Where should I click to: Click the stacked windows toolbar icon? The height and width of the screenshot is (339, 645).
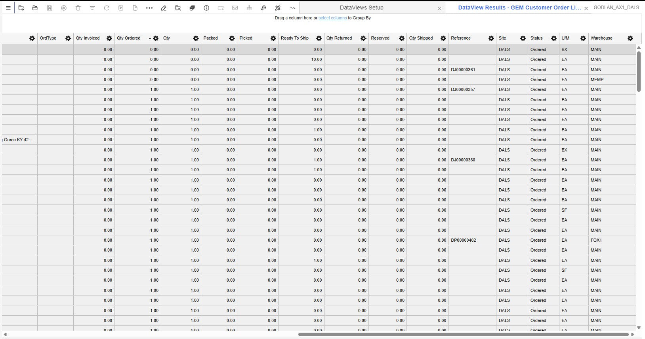click(192, 8)
